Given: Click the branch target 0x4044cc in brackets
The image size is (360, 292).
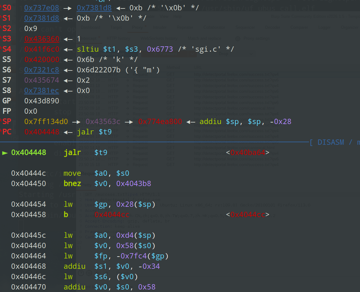Looking at the screenshot, I should [x=248, y=215].
